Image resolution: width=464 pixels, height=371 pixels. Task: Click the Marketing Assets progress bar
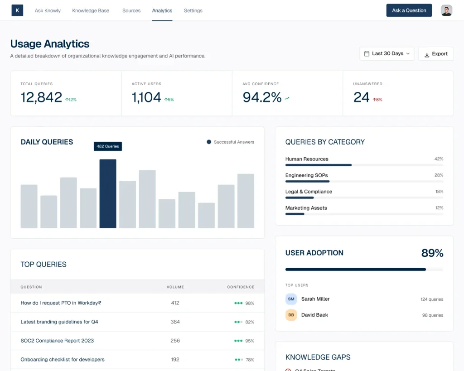(364, 214)
